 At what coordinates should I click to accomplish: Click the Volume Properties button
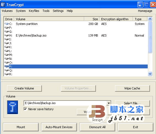pyautogui.click(x=78, y=88)
